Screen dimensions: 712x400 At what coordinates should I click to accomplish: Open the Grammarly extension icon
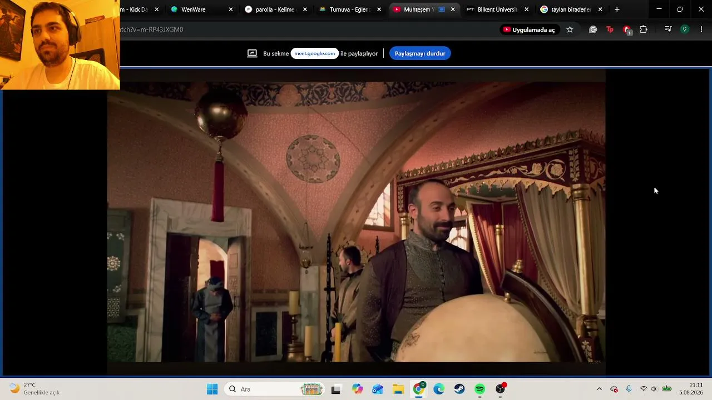[x=593, y=29]
